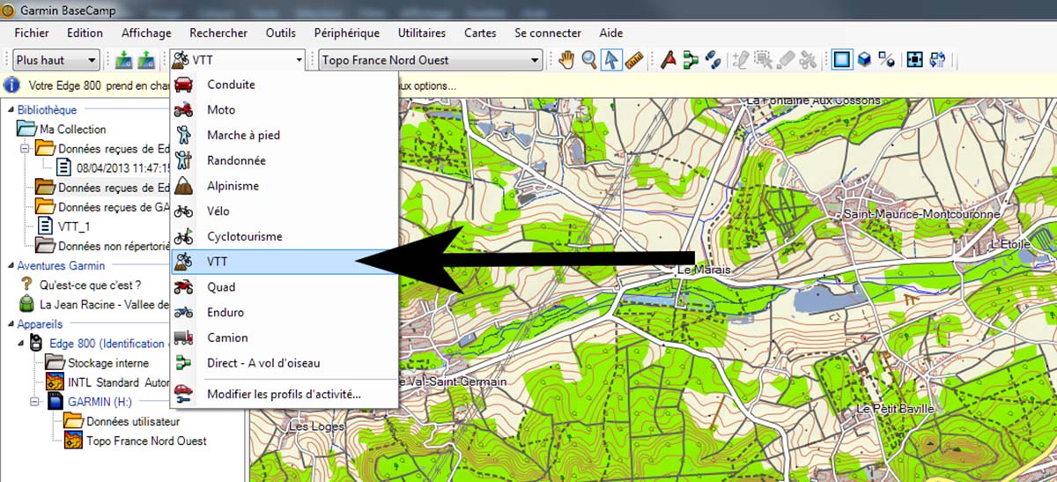Select the 08/04/2013 11:47 list entry
The height and width of the screenshot is (482, 1057).
tap(123, 167)
